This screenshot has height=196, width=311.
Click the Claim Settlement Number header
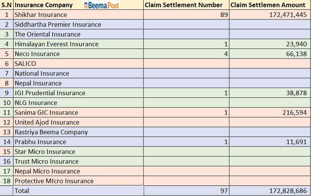point(184,5)
